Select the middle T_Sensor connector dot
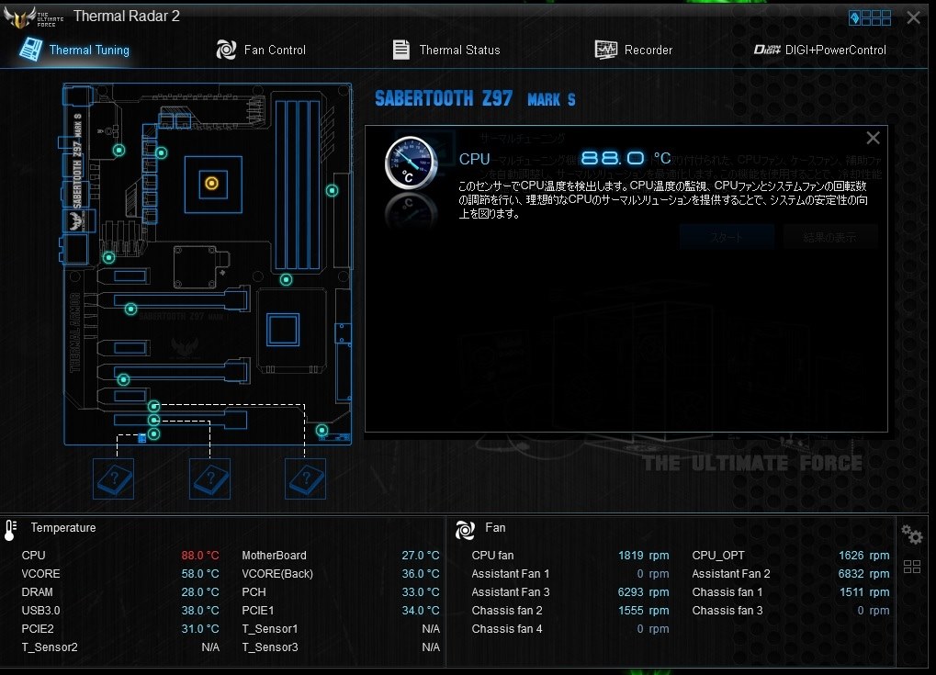The height and width of the screenshot is (675, 936). (153, 421)
